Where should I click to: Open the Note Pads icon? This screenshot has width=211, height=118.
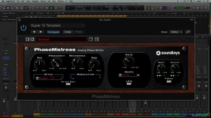[x=197, y=8]
